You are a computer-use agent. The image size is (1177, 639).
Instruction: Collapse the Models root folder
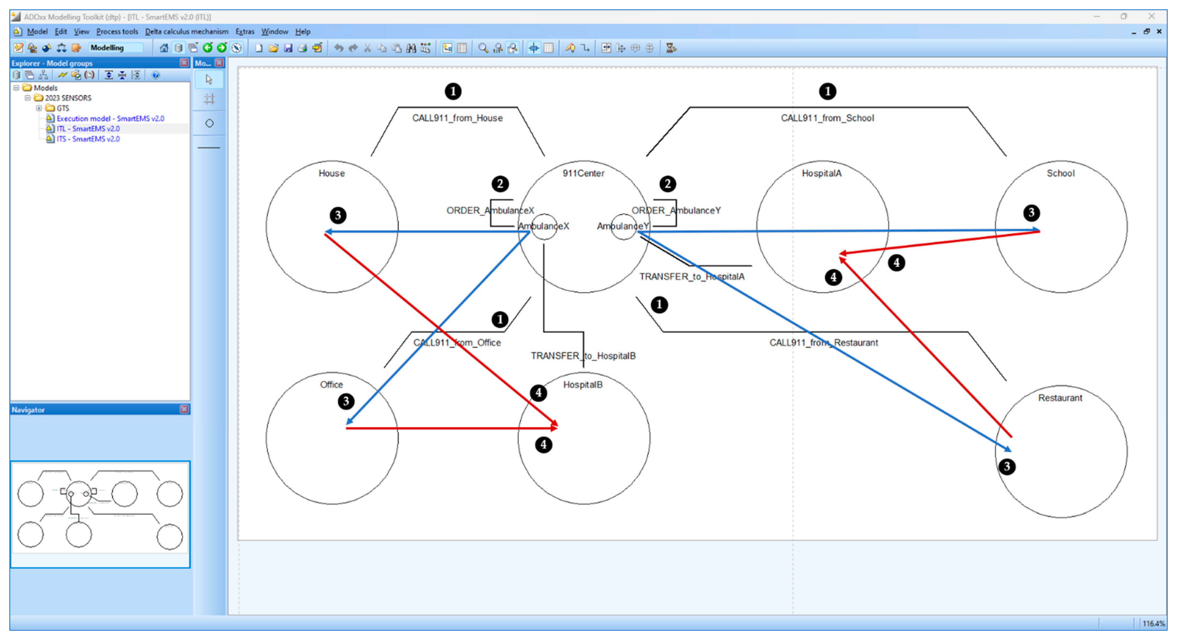[x=16, y=88]
